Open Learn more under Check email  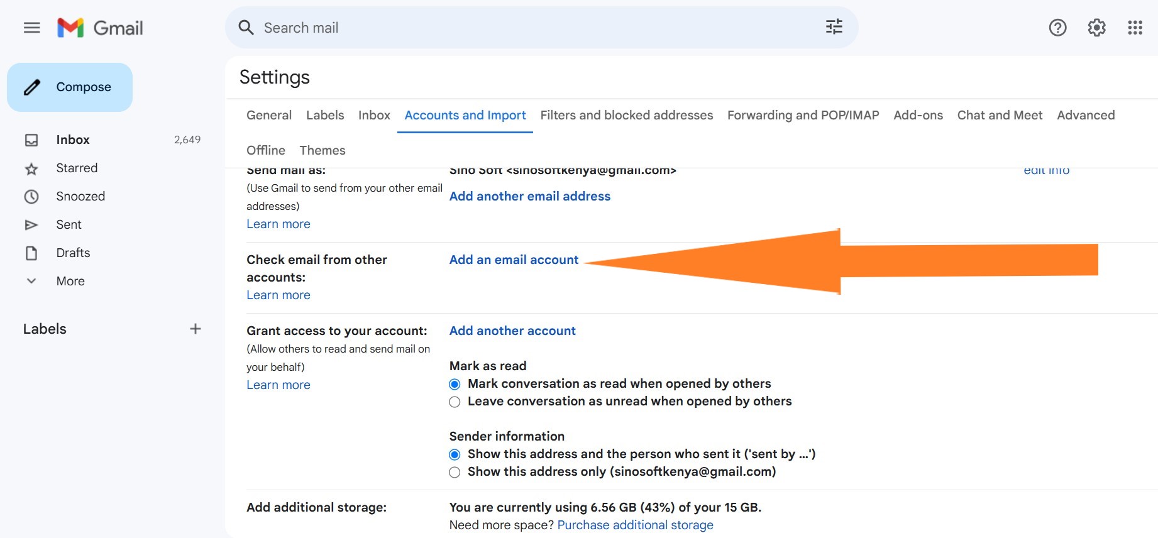pos(278,295)
